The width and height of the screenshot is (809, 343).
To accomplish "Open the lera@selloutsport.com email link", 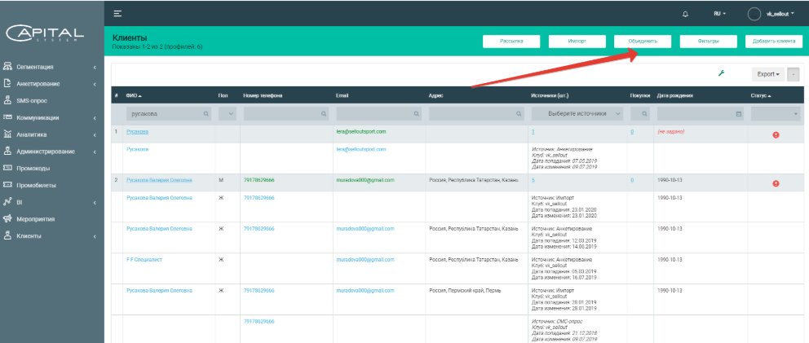I will (x=360, y=131).
